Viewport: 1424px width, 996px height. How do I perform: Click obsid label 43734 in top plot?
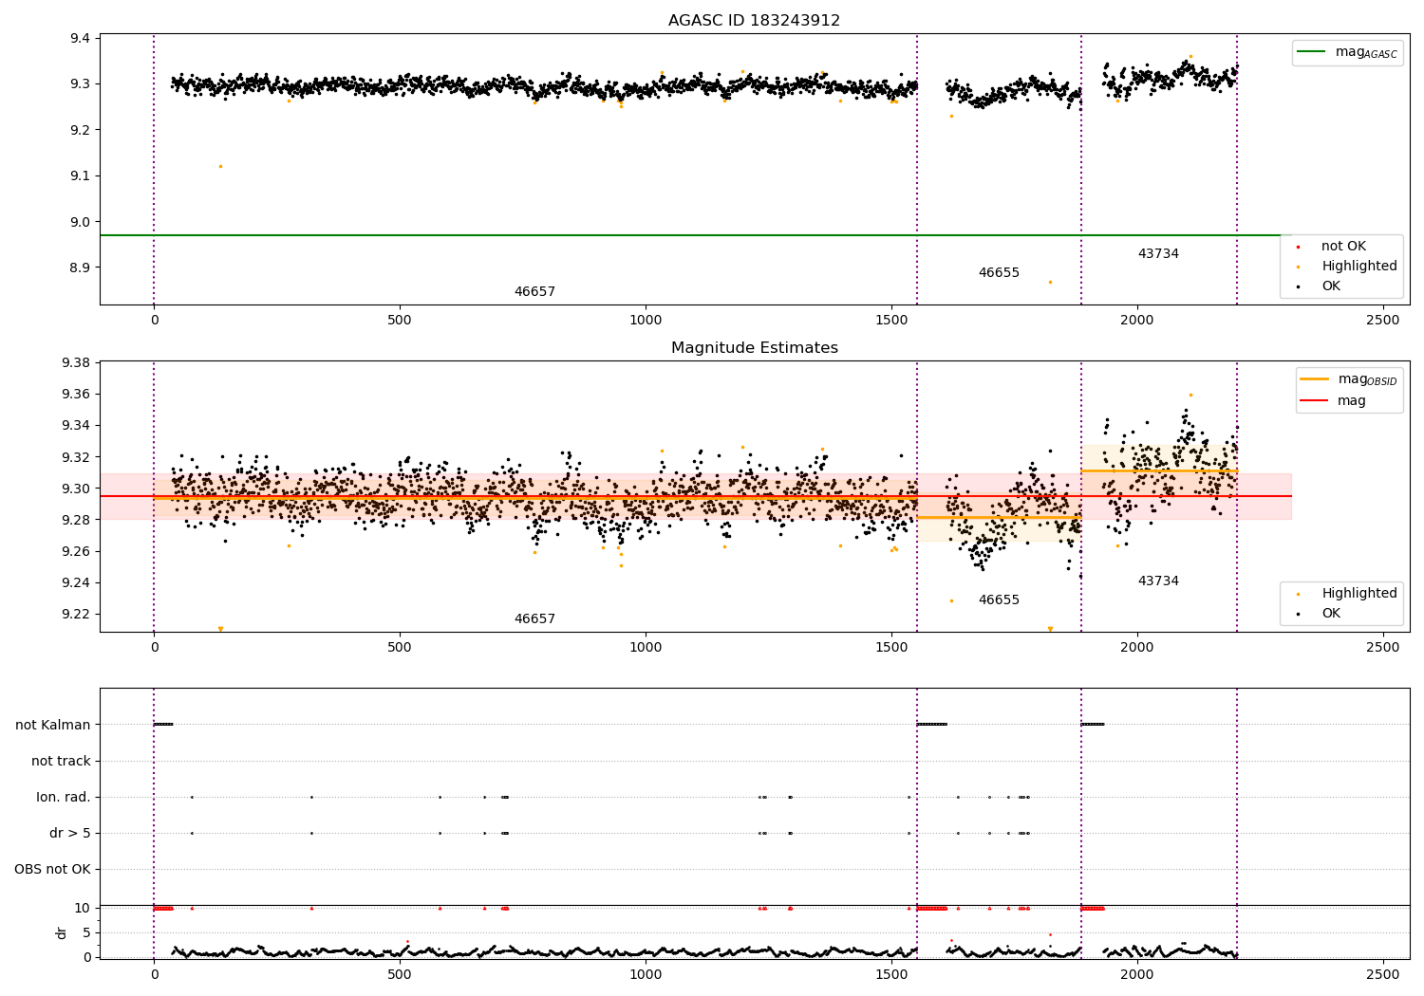[1158, 254]
